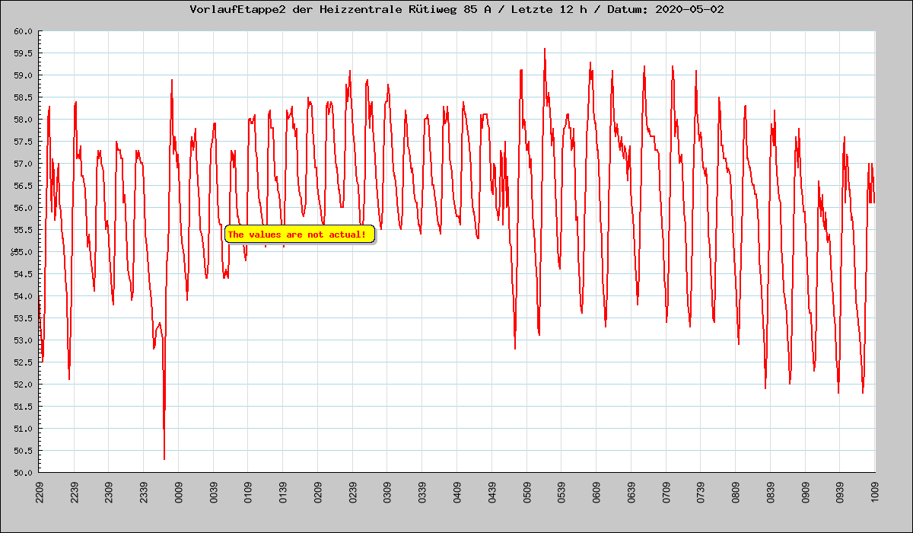Click the highest red peak near 59.6
The width and height of the screenshot is (913, 533).
(x=545, y=50)
